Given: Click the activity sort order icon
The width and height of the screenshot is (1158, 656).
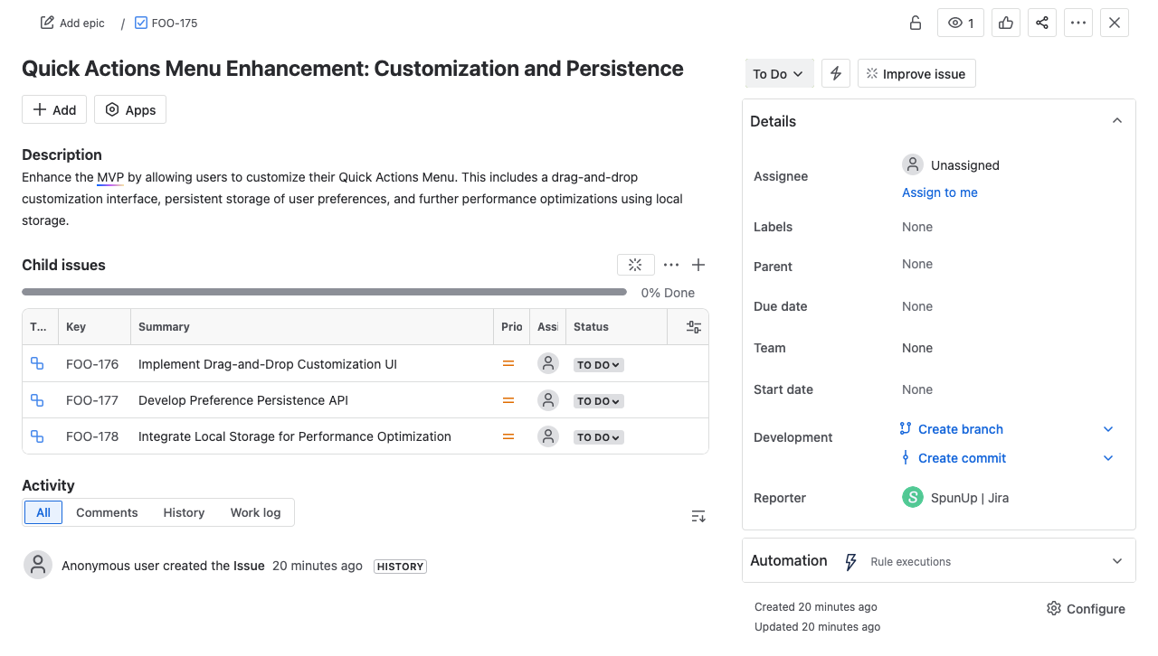Looking at the screenshot, I should coord(698,516).
